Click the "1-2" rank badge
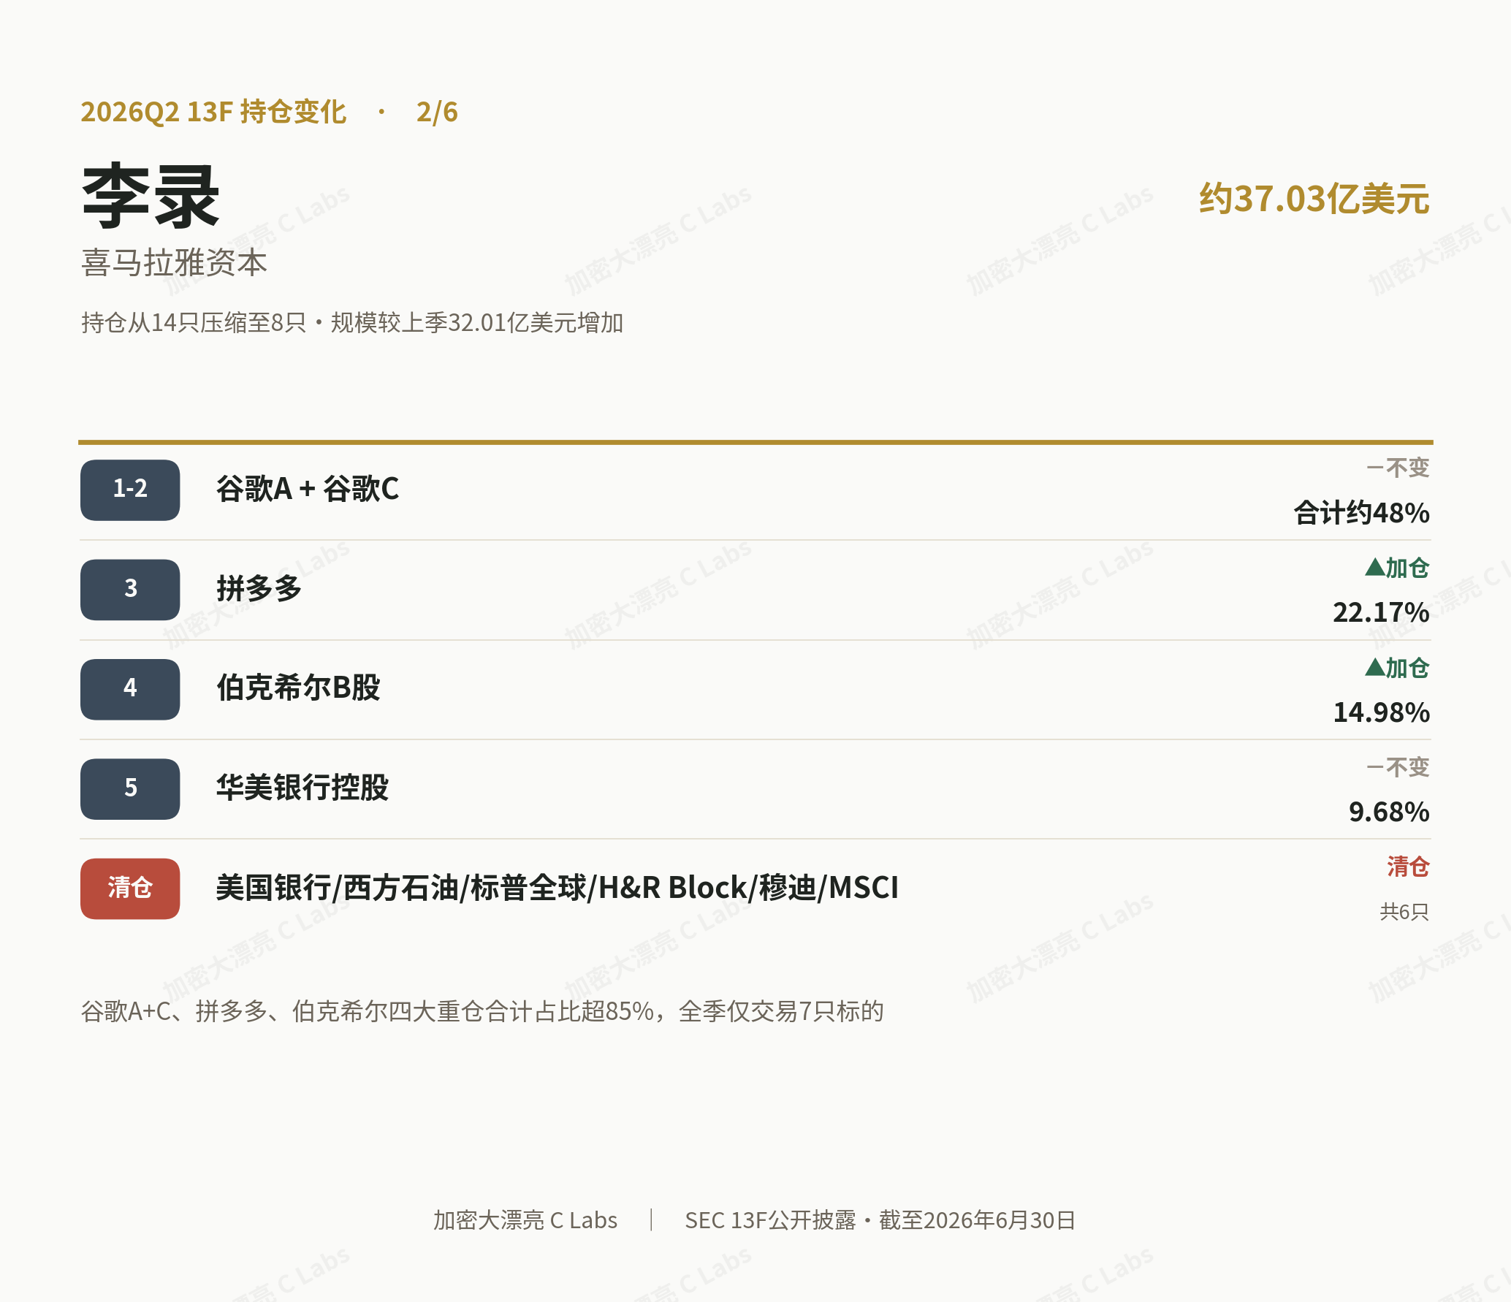Screen dimensions: 1511x1302 pyautogui.click(x=130, y=490)
